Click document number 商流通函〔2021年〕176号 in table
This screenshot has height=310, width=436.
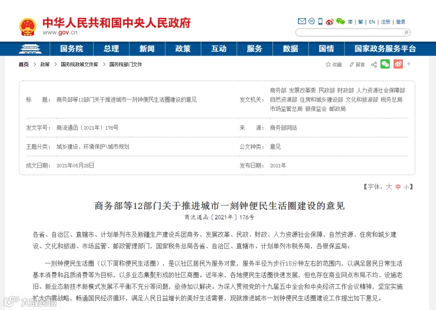pos(87,128)
